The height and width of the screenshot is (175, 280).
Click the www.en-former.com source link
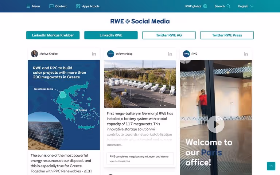pos(120,162)
